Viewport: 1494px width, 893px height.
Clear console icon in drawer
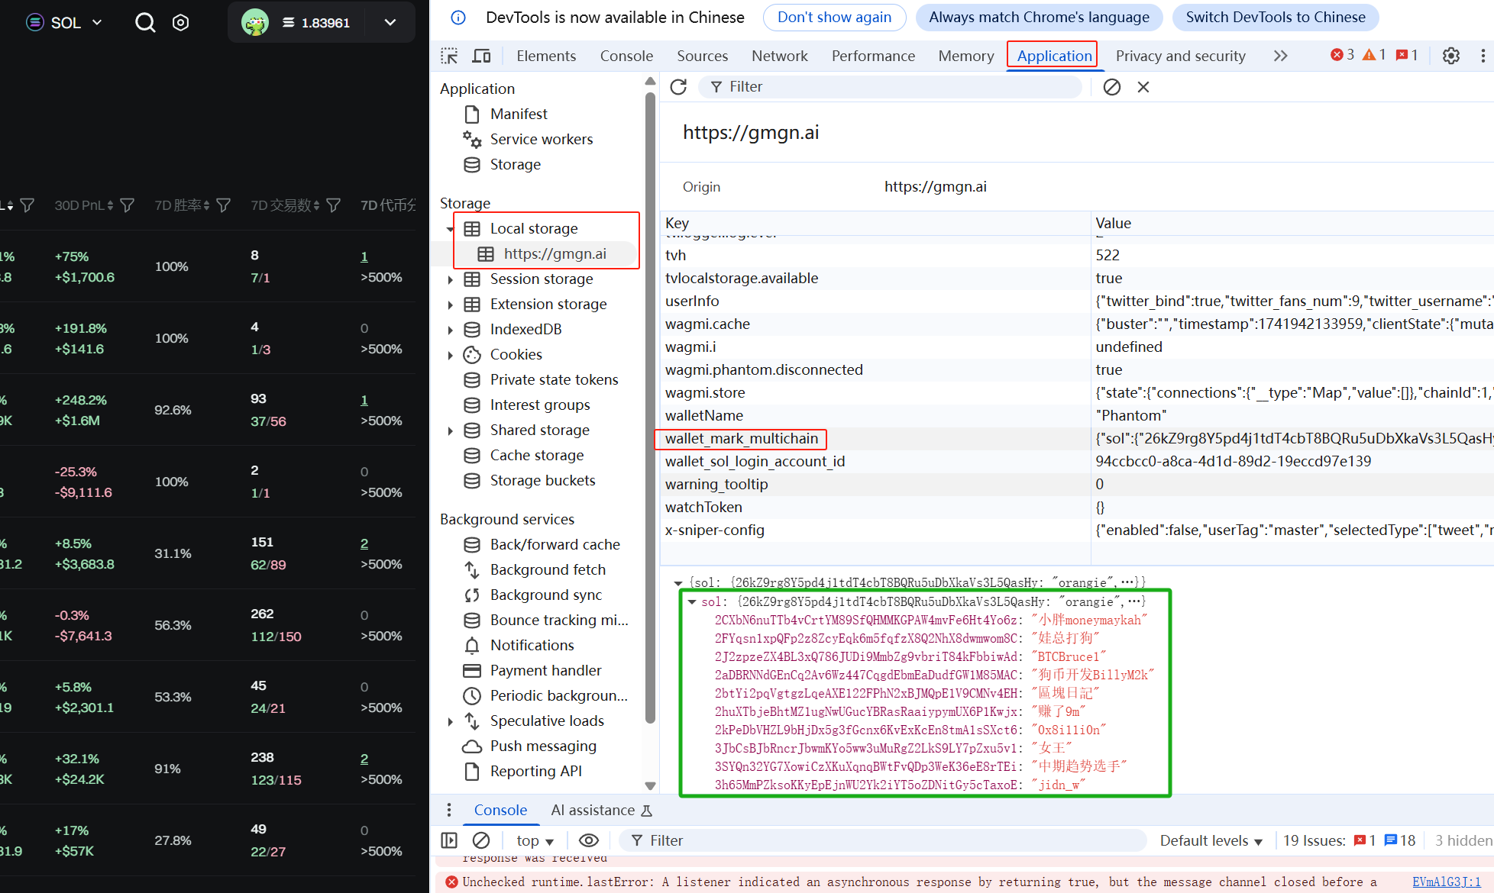click(x=481, y=840)
